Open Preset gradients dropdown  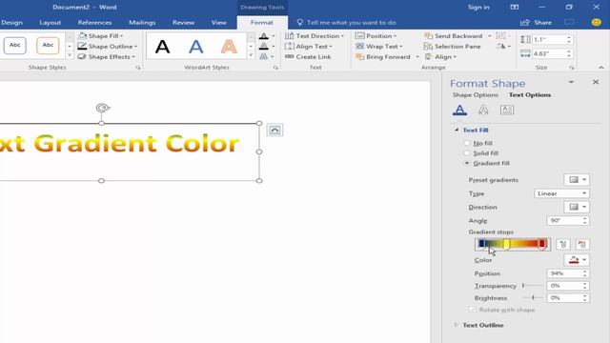tap(577, 180)
